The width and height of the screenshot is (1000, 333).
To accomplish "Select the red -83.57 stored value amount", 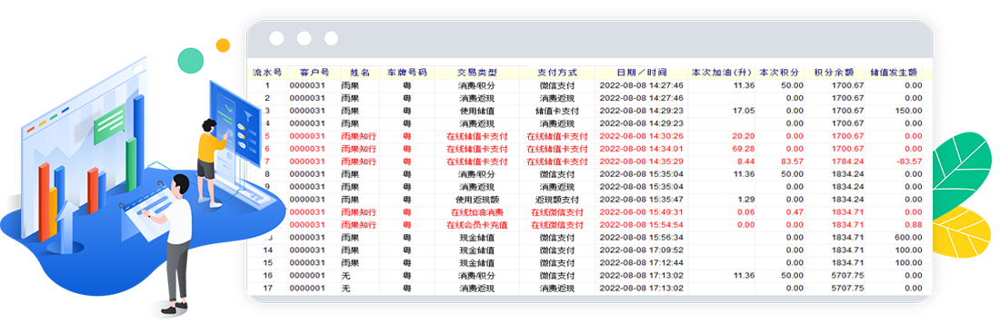I will [x=909, y=162].
